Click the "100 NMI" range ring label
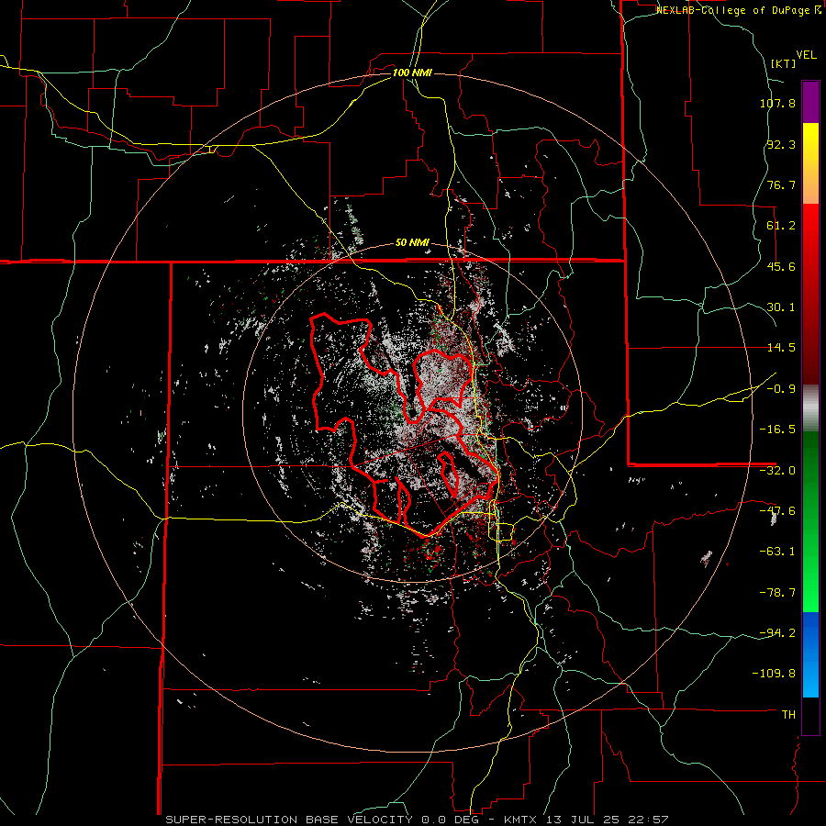The width and height of the screenshot is (826, 826). point(412,73)
